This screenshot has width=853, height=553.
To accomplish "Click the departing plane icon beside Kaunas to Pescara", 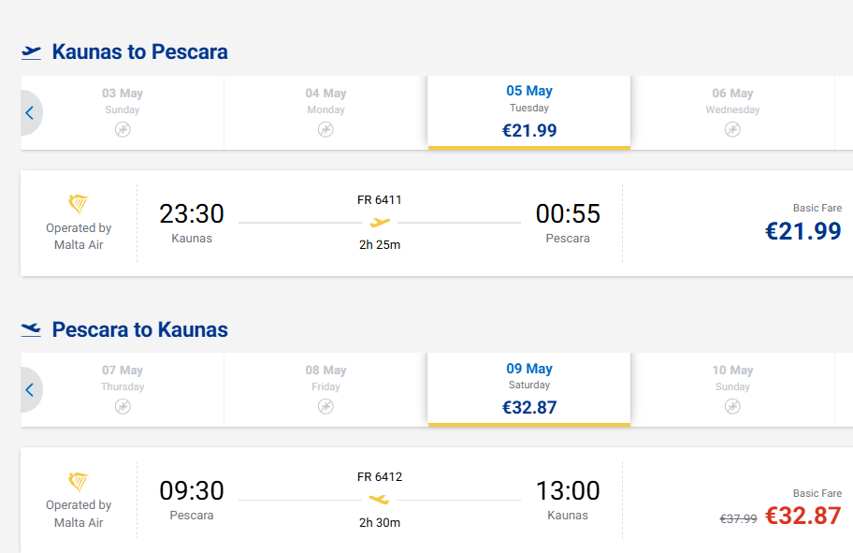I will pos(32,52).
